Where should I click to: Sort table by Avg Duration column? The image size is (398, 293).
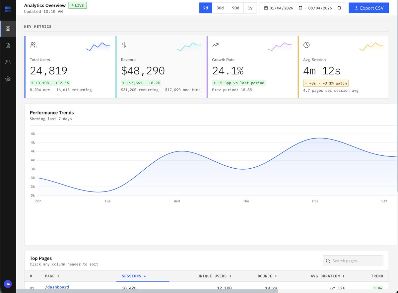327,276
